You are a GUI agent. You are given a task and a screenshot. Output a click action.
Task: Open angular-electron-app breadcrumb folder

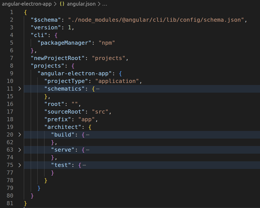27,4
